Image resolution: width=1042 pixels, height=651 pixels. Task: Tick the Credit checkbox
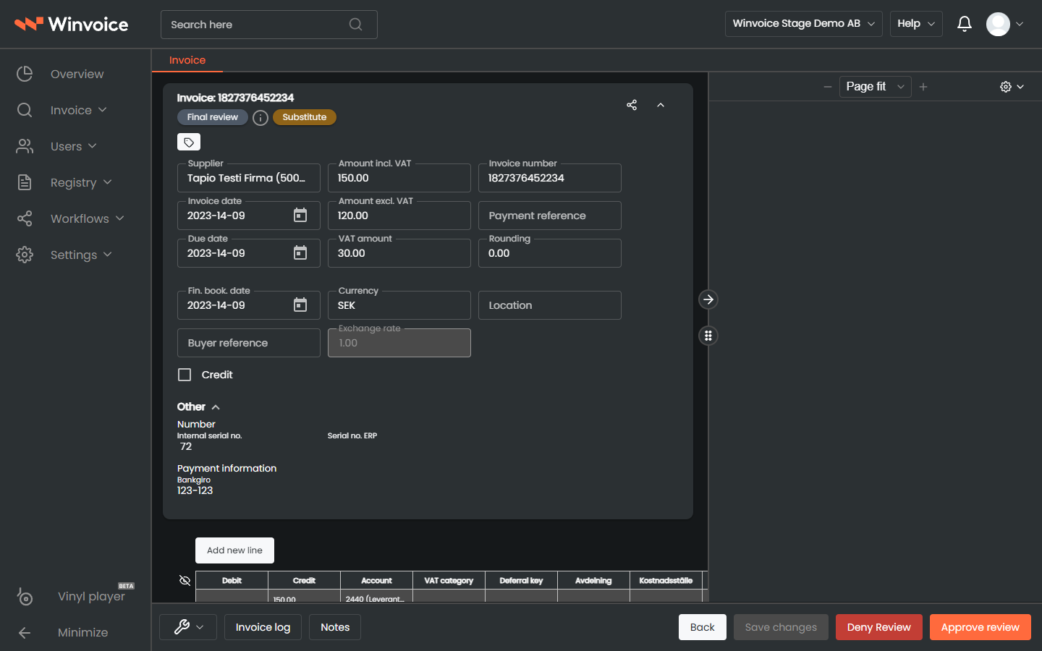tap(185, 375)
